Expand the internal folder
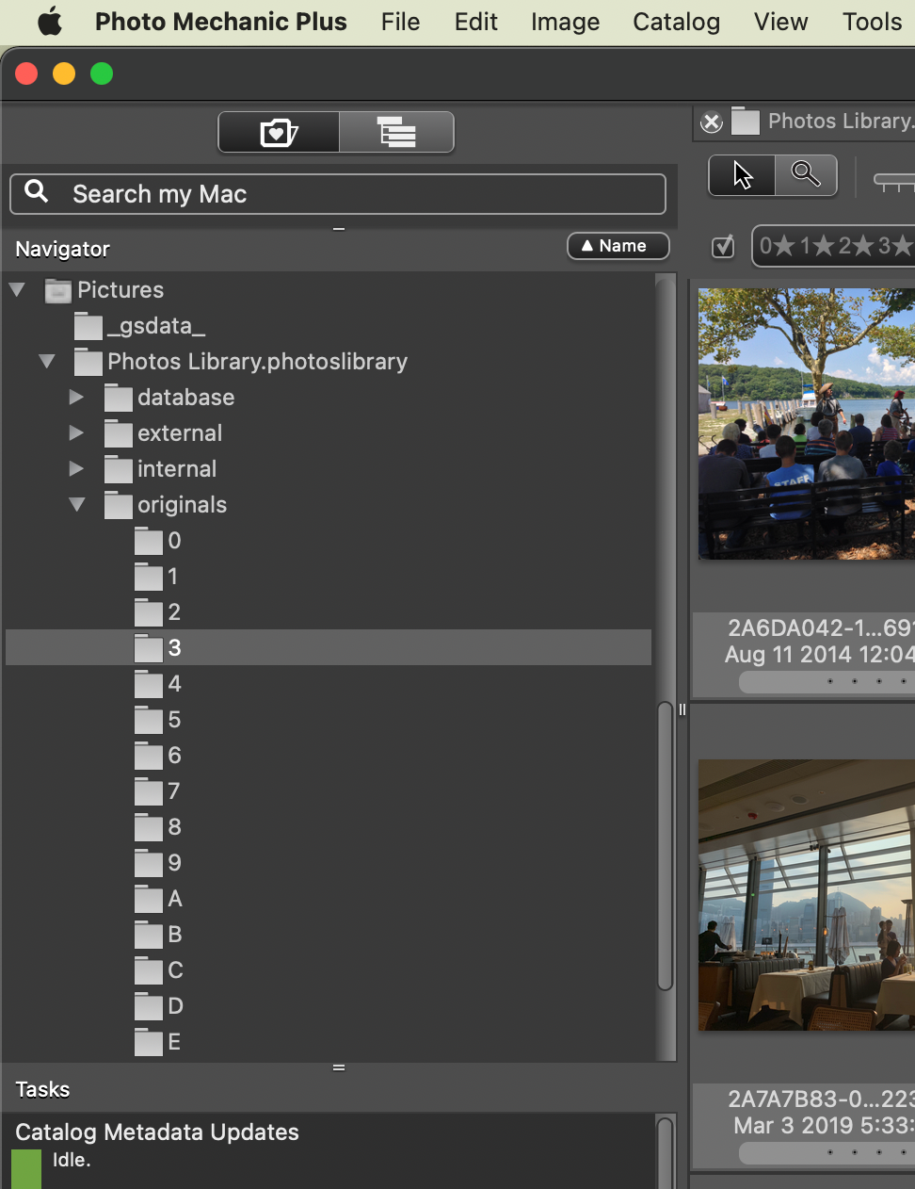This screenshot has width=915, height=1189. point(77,469)
